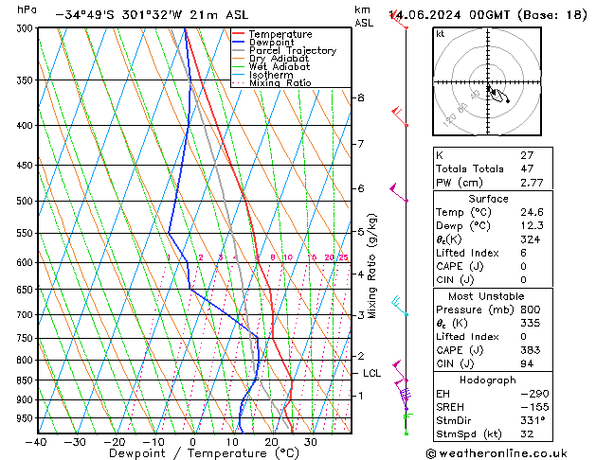Click the blue Dewpoint legend line swatch

(239, 42)
